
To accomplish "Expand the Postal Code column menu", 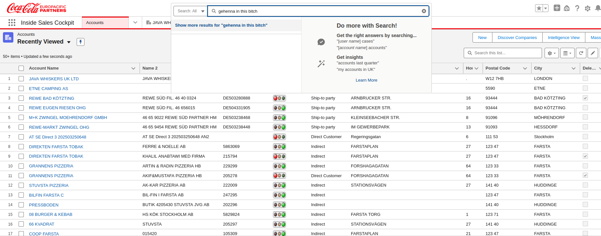I will [x=525, y=68].
